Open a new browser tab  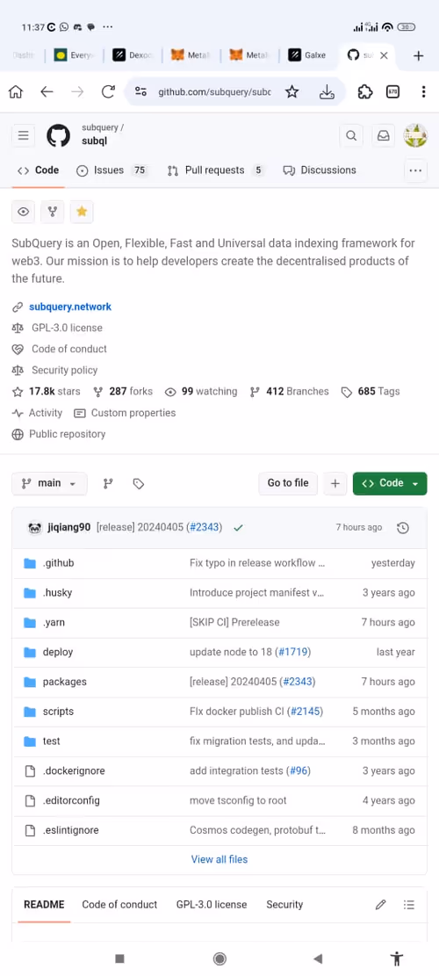coord(419,55)
